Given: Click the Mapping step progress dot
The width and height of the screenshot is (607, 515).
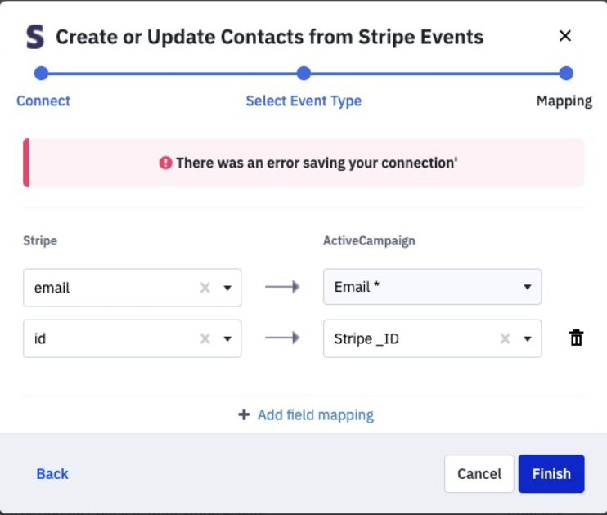Looking at the screenshot, I should (565, 74).
